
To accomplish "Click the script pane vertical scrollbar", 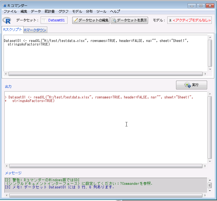I will tap(210, 53).
